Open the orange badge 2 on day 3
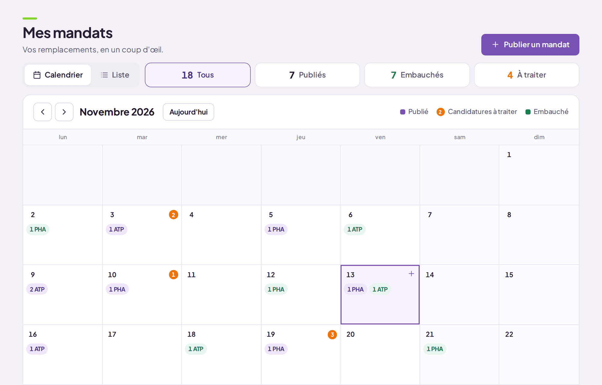This screenshot has width=602, height=385. pos(173,215)
